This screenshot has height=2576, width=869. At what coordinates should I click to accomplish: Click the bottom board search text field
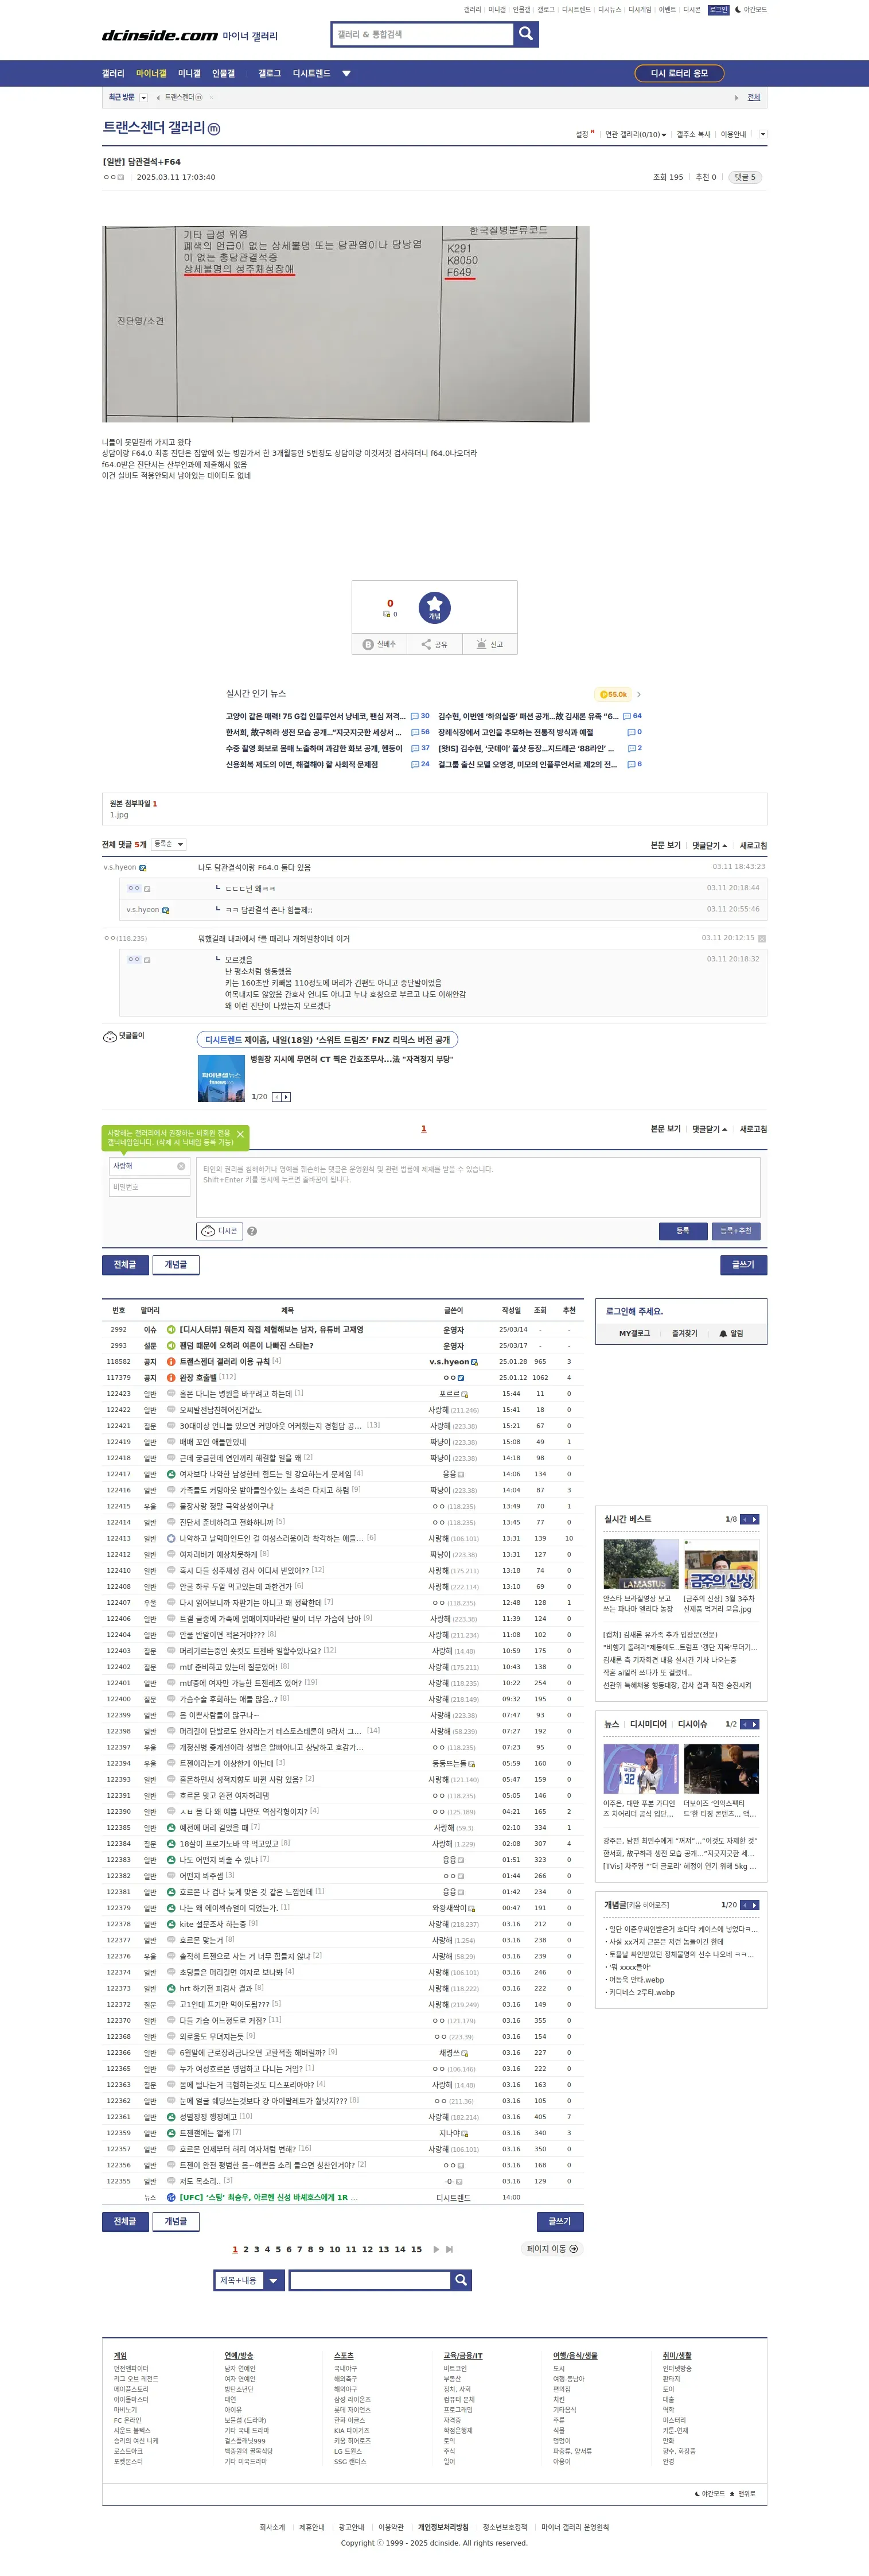pyautogui.click(x=369, y=2280)
